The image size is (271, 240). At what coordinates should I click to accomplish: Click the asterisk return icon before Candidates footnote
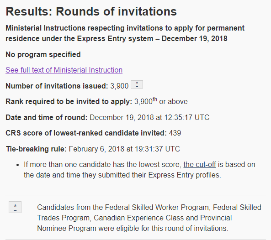coord(15,207)
